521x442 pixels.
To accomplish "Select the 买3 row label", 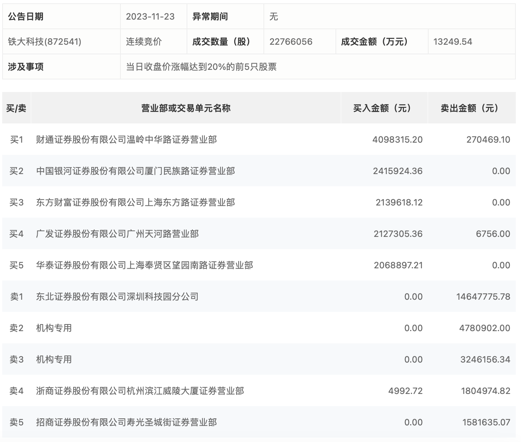I will click(x=16, y=203).
